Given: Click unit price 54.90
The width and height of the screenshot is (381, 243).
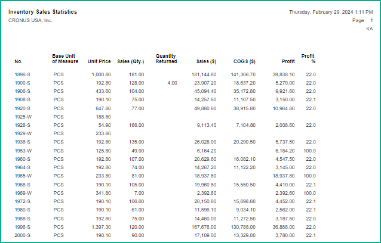Looking at the screenshot, I should (105, 125).
